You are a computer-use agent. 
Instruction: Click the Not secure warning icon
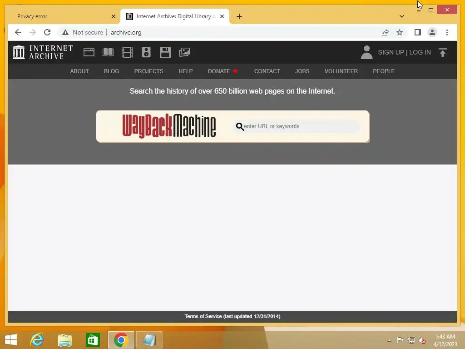point(65,32)
